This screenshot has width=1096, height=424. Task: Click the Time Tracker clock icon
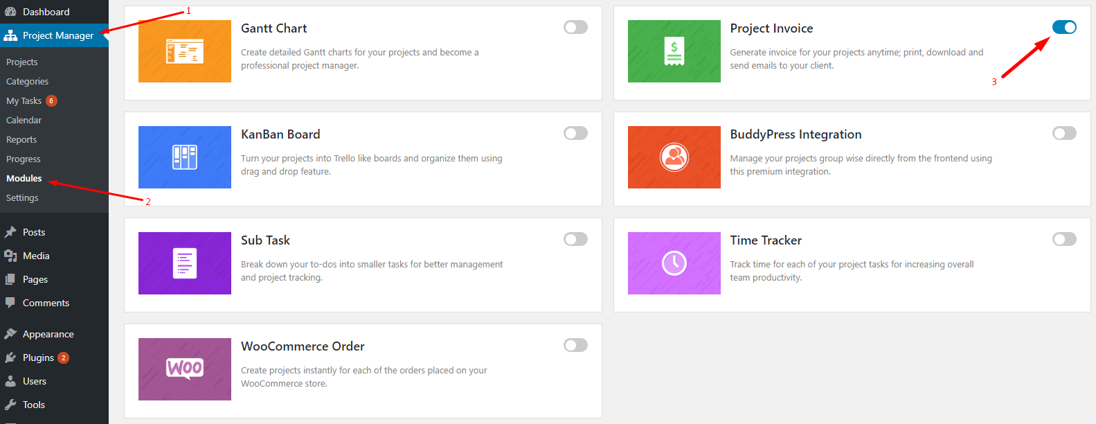point(674,263)
